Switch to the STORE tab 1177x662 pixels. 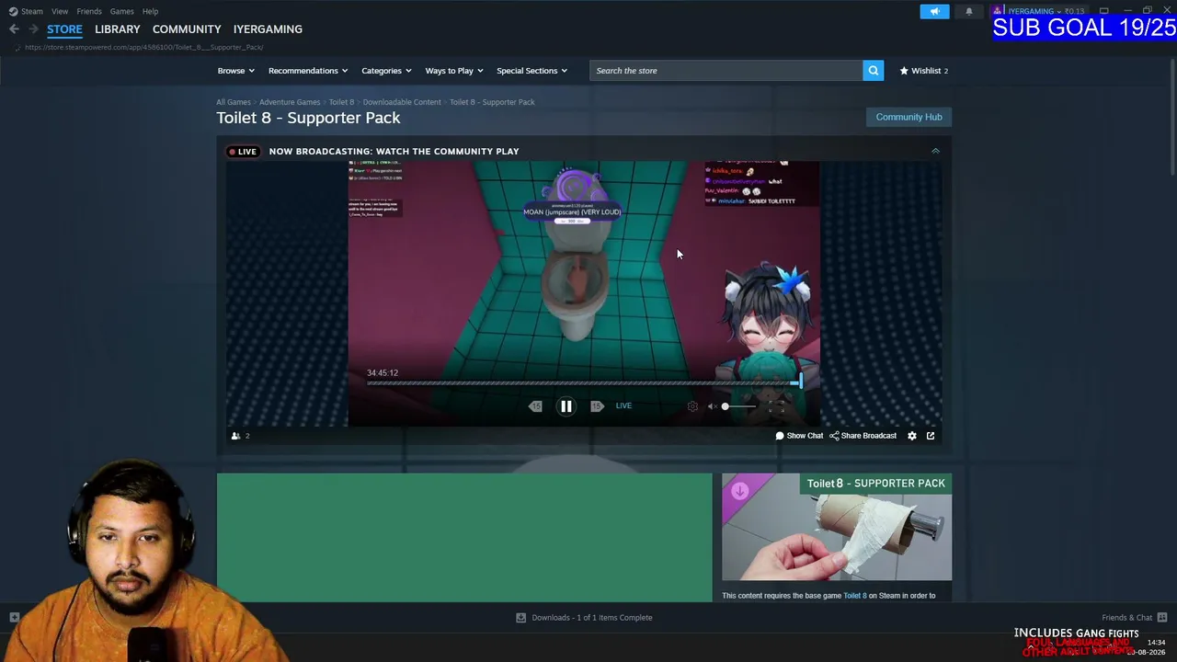coord(64,29)
